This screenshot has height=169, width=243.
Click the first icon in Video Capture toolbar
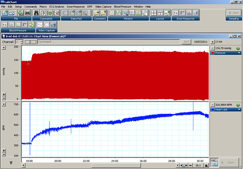pos(40,25)
